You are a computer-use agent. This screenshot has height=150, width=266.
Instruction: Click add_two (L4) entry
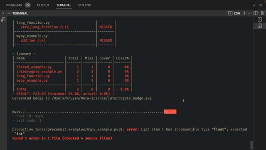(33, 40)
